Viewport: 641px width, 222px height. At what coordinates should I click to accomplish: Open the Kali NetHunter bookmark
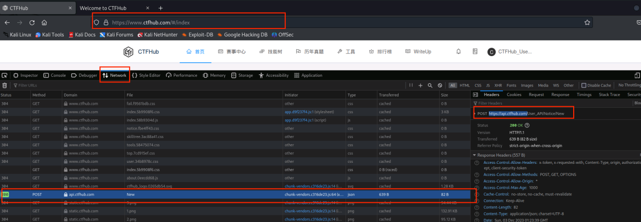point(157,35)
